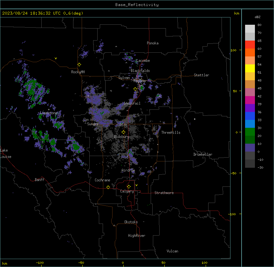Click the yellow V marker northwest of RockyMH
This screenshot has width=274, height=267.
pos(56,58)
